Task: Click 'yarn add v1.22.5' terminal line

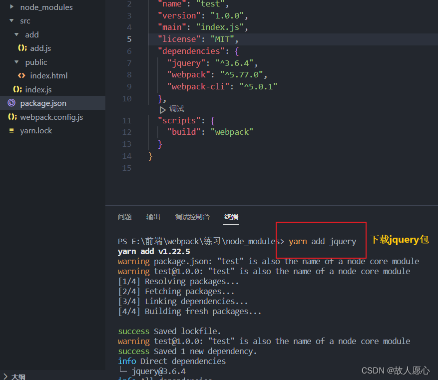Action: point(154,252)
